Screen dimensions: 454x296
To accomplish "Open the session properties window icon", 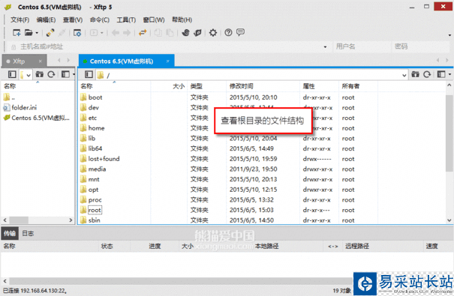I will pyautogui.click(x=77, y=33).
